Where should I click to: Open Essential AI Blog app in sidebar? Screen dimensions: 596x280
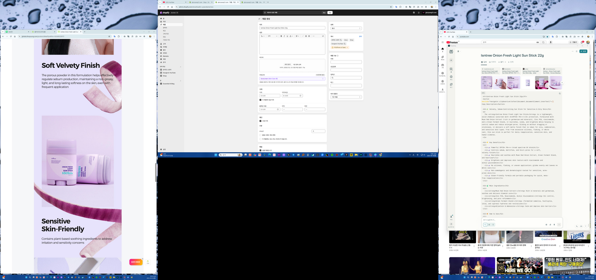click(x=171, y=84)
